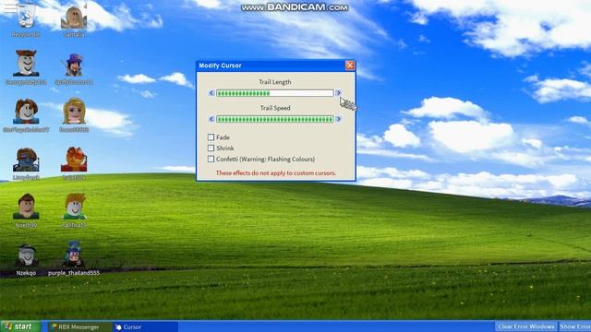The width and height of the screenshot is (591, 332).
Task: Increase Trail Speed with right arrow
Action: tap(338, 119)
